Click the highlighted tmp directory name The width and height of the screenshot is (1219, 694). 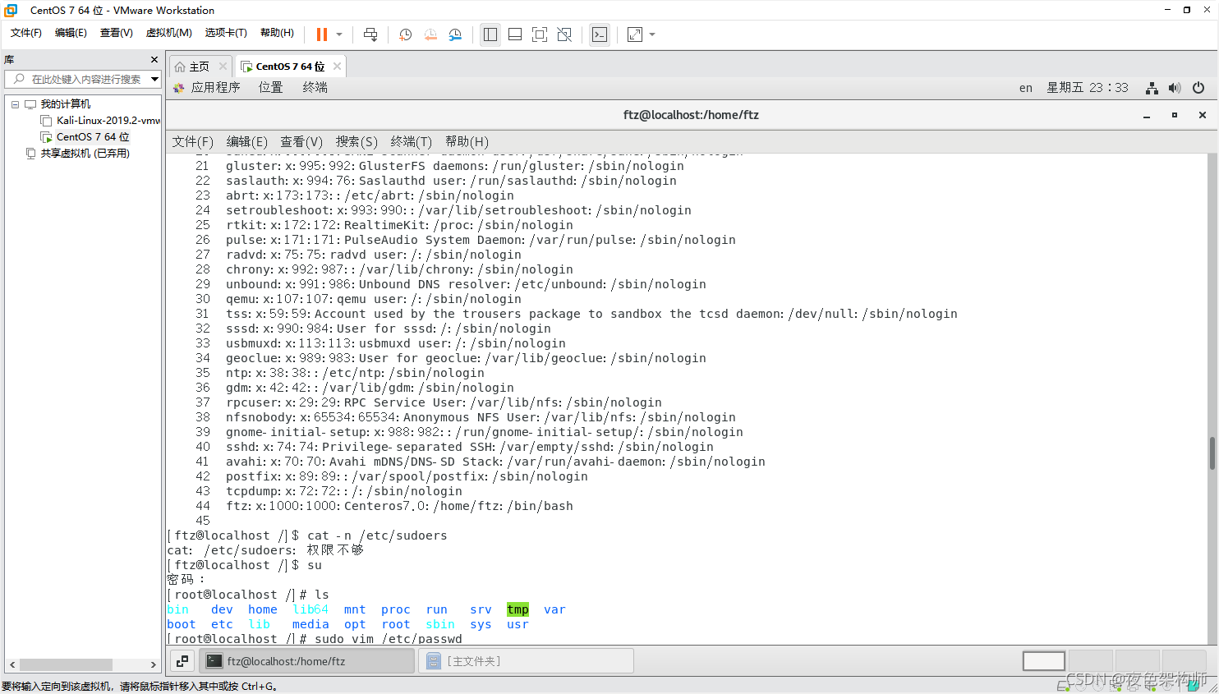(518, 609)
